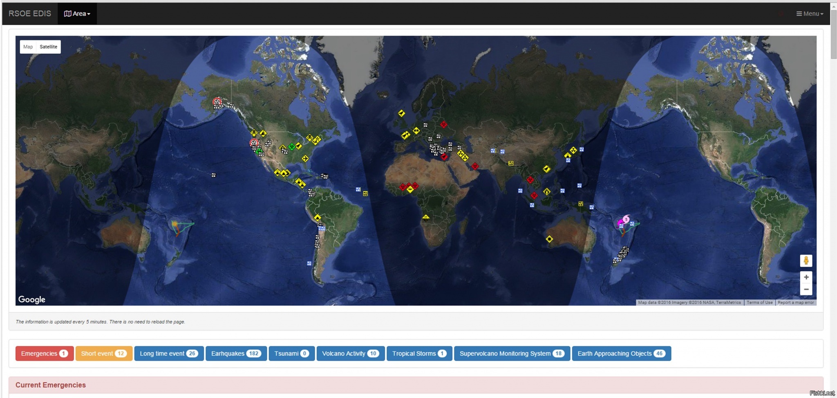Click the Street View pegman icon
This screenshot has height=398, width=837.
point(806,261)
